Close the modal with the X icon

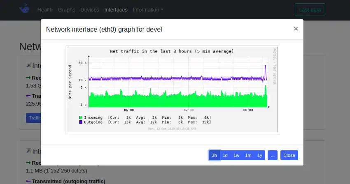[x=296, y=29]
